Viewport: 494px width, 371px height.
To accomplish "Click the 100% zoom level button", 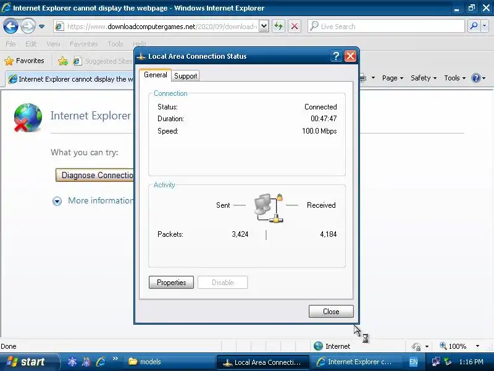I will pos(453,346).
